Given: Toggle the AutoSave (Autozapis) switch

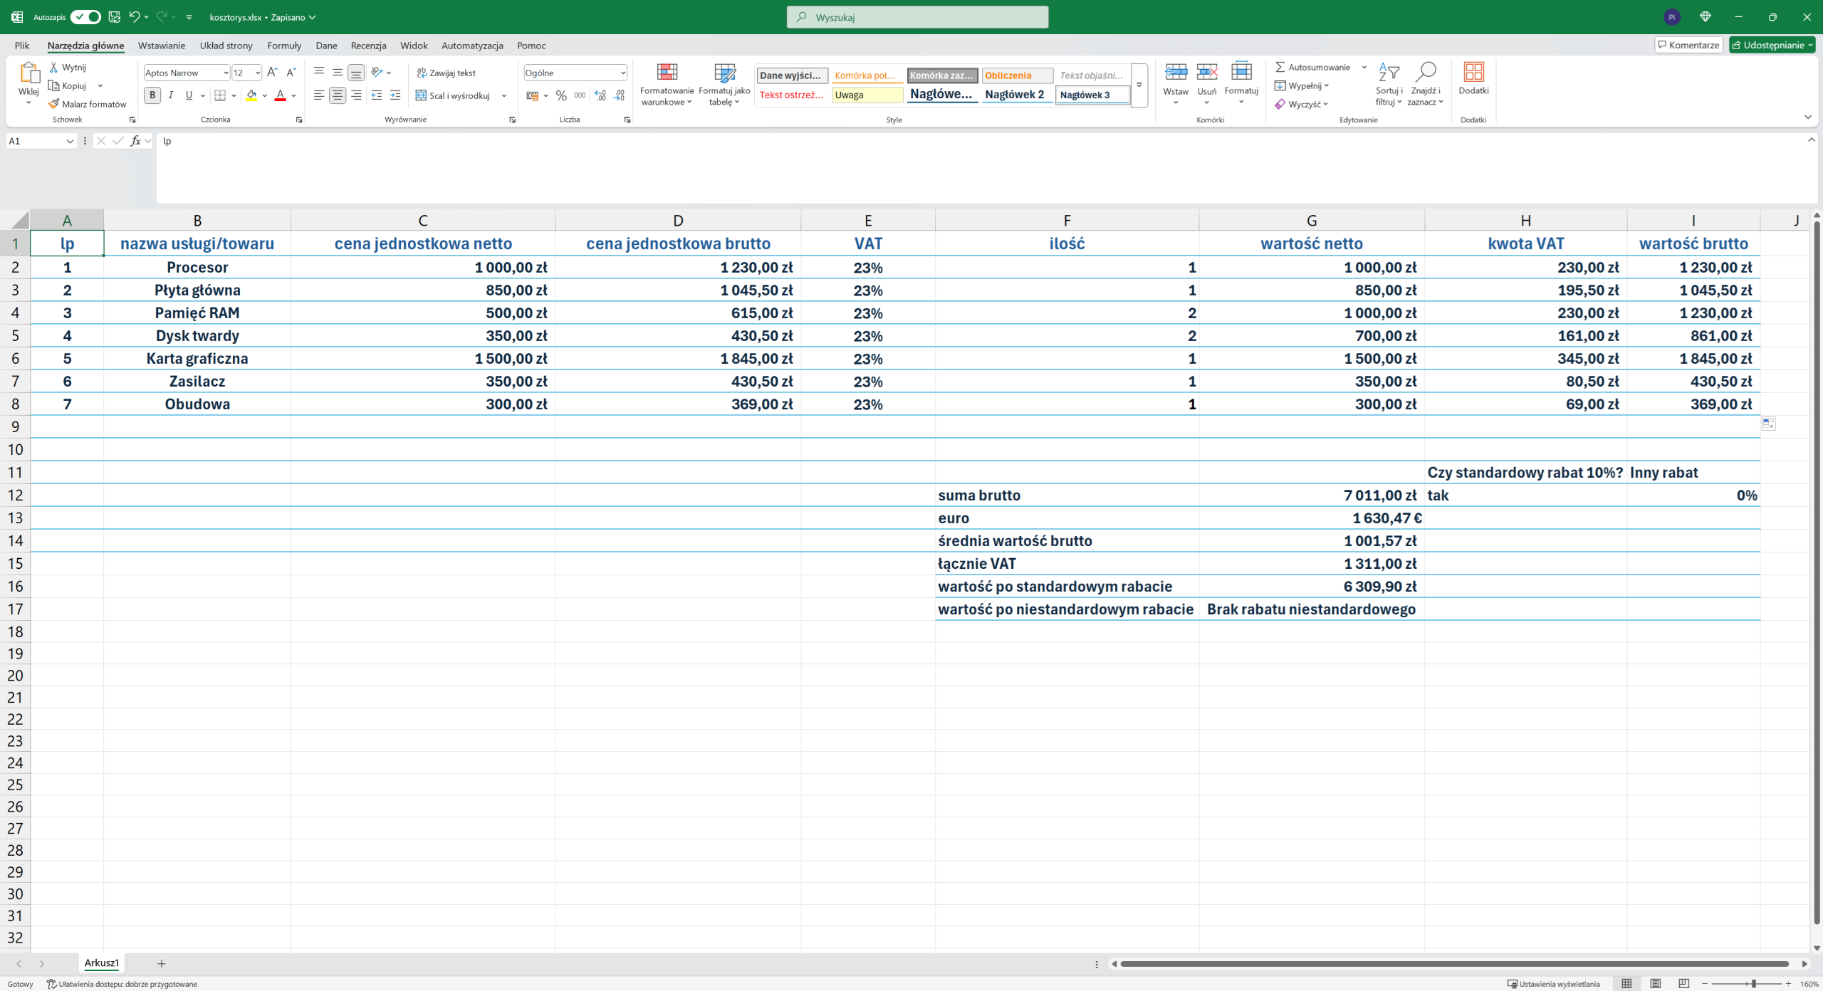Looking at the screenshot, I should 85,17.
